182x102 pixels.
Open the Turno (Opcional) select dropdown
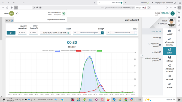pyautogui.click(x=33, y=33)
